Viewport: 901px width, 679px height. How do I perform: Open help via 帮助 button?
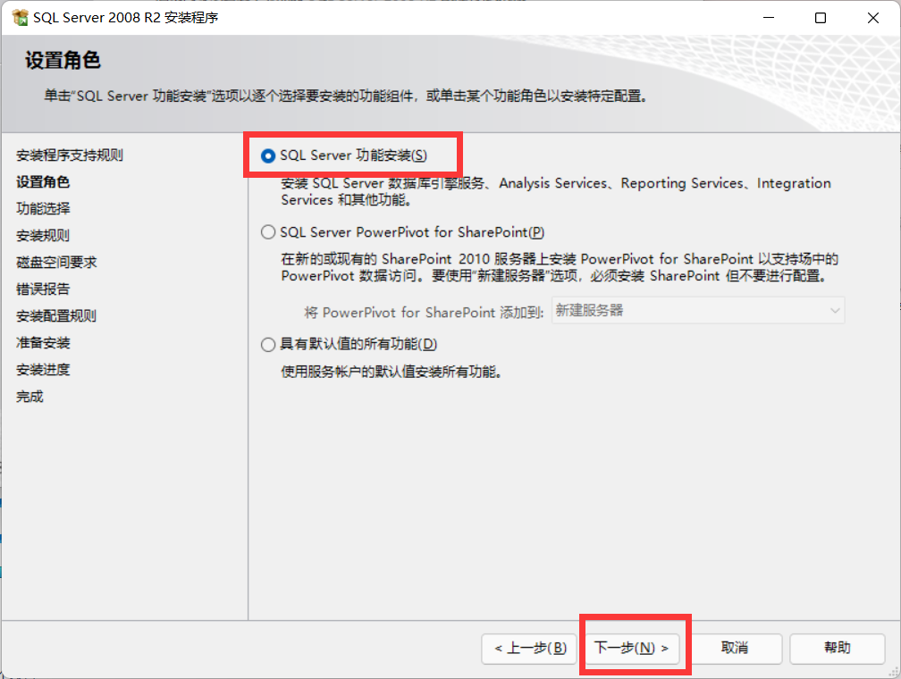click(x=838, y=649)
